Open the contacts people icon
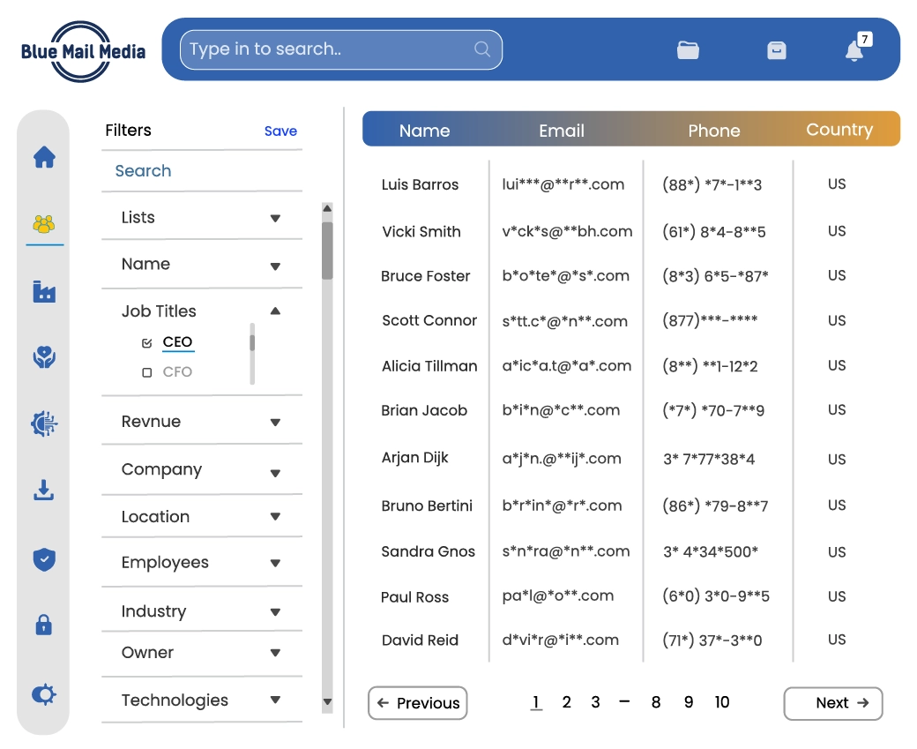The width and height of the screenshot is (917, 749). point(44,224)
